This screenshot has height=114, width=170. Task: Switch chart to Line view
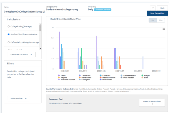click(161, 20)
